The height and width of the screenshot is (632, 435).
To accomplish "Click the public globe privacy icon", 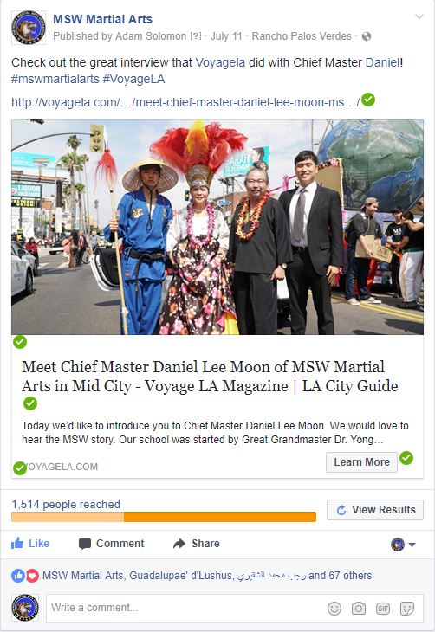I will [367, 36].
